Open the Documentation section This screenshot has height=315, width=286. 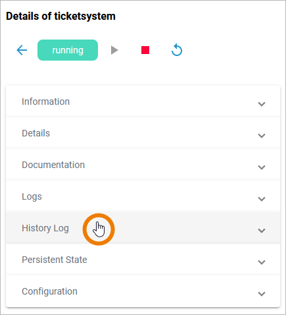tap(143, 165)
